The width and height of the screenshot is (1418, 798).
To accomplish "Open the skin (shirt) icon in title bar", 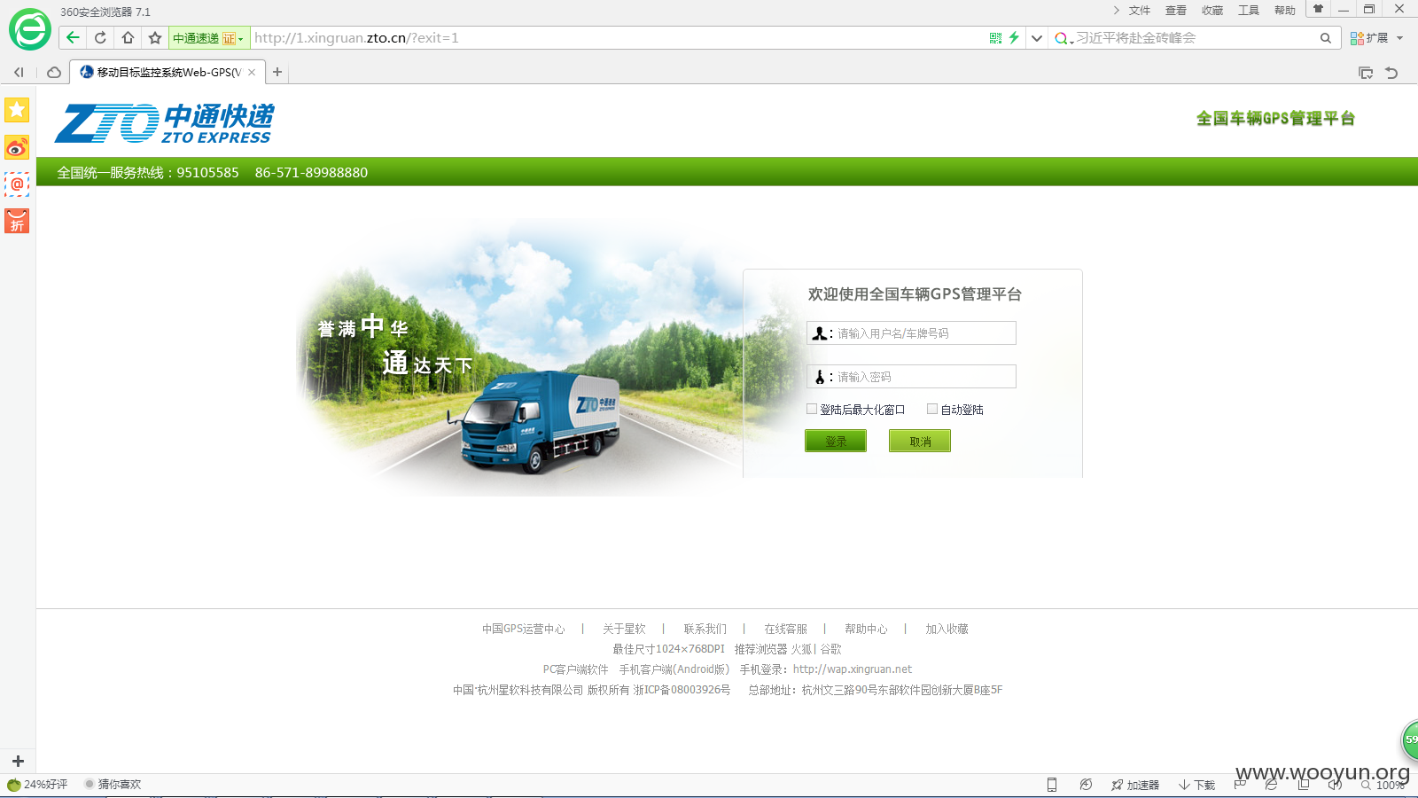I will pyautogui.click(x=1318, y=9).
